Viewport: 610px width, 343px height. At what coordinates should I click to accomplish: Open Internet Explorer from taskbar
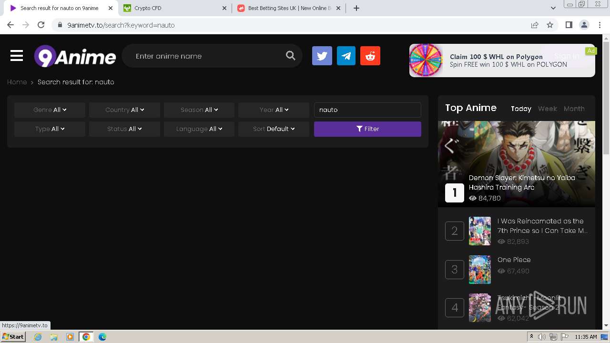[38, 337]
